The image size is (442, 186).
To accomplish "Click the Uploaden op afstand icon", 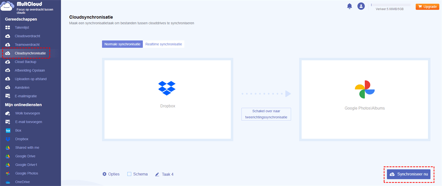I will coord(8,79).
